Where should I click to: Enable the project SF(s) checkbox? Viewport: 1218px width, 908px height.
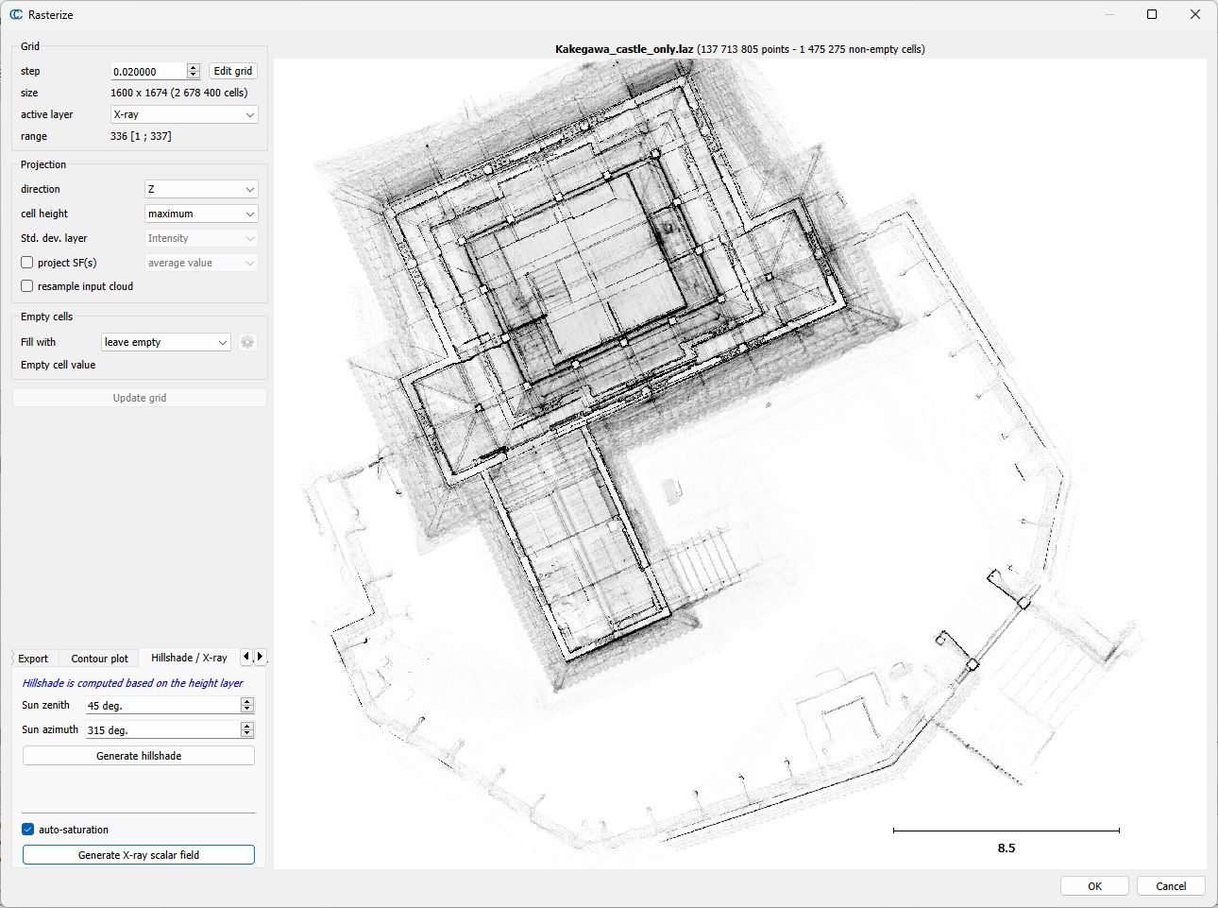click(27, 263)
